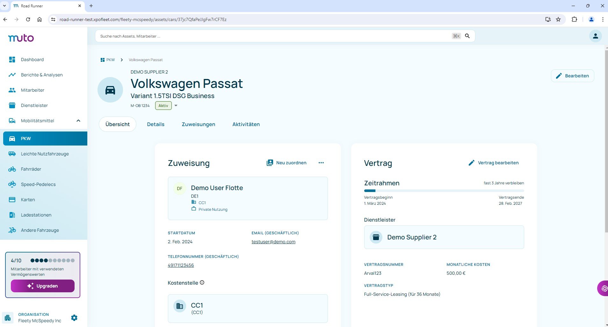The height and width of the screenshot is (327, 608).
Task: Open new browser tab
Action: click(91, 6)
